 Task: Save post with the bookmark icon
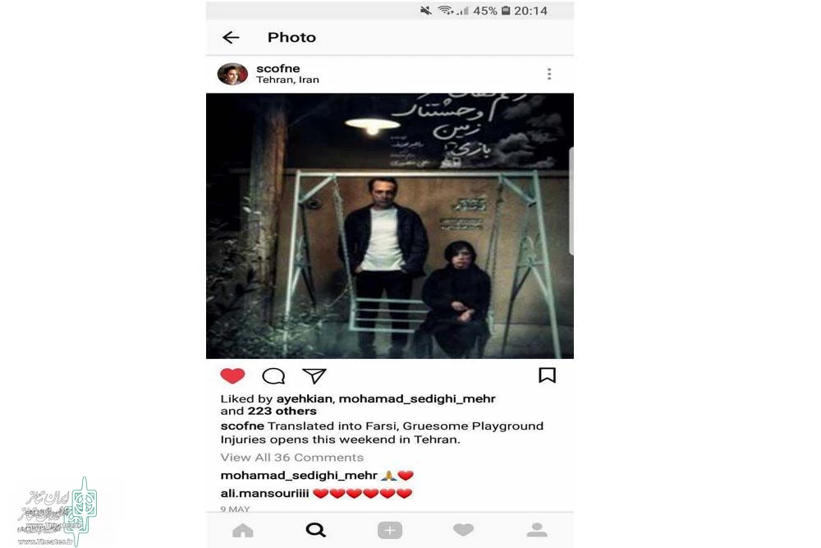(x=547, y=375)
